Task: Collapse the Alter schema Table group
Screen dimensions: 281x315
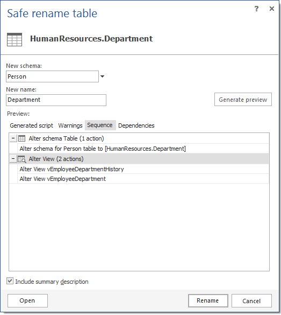Action: 13,138
